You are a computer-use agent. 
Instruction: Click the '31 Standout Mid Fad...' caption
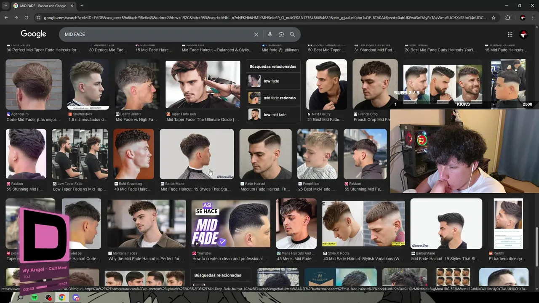tap(374, 50)
